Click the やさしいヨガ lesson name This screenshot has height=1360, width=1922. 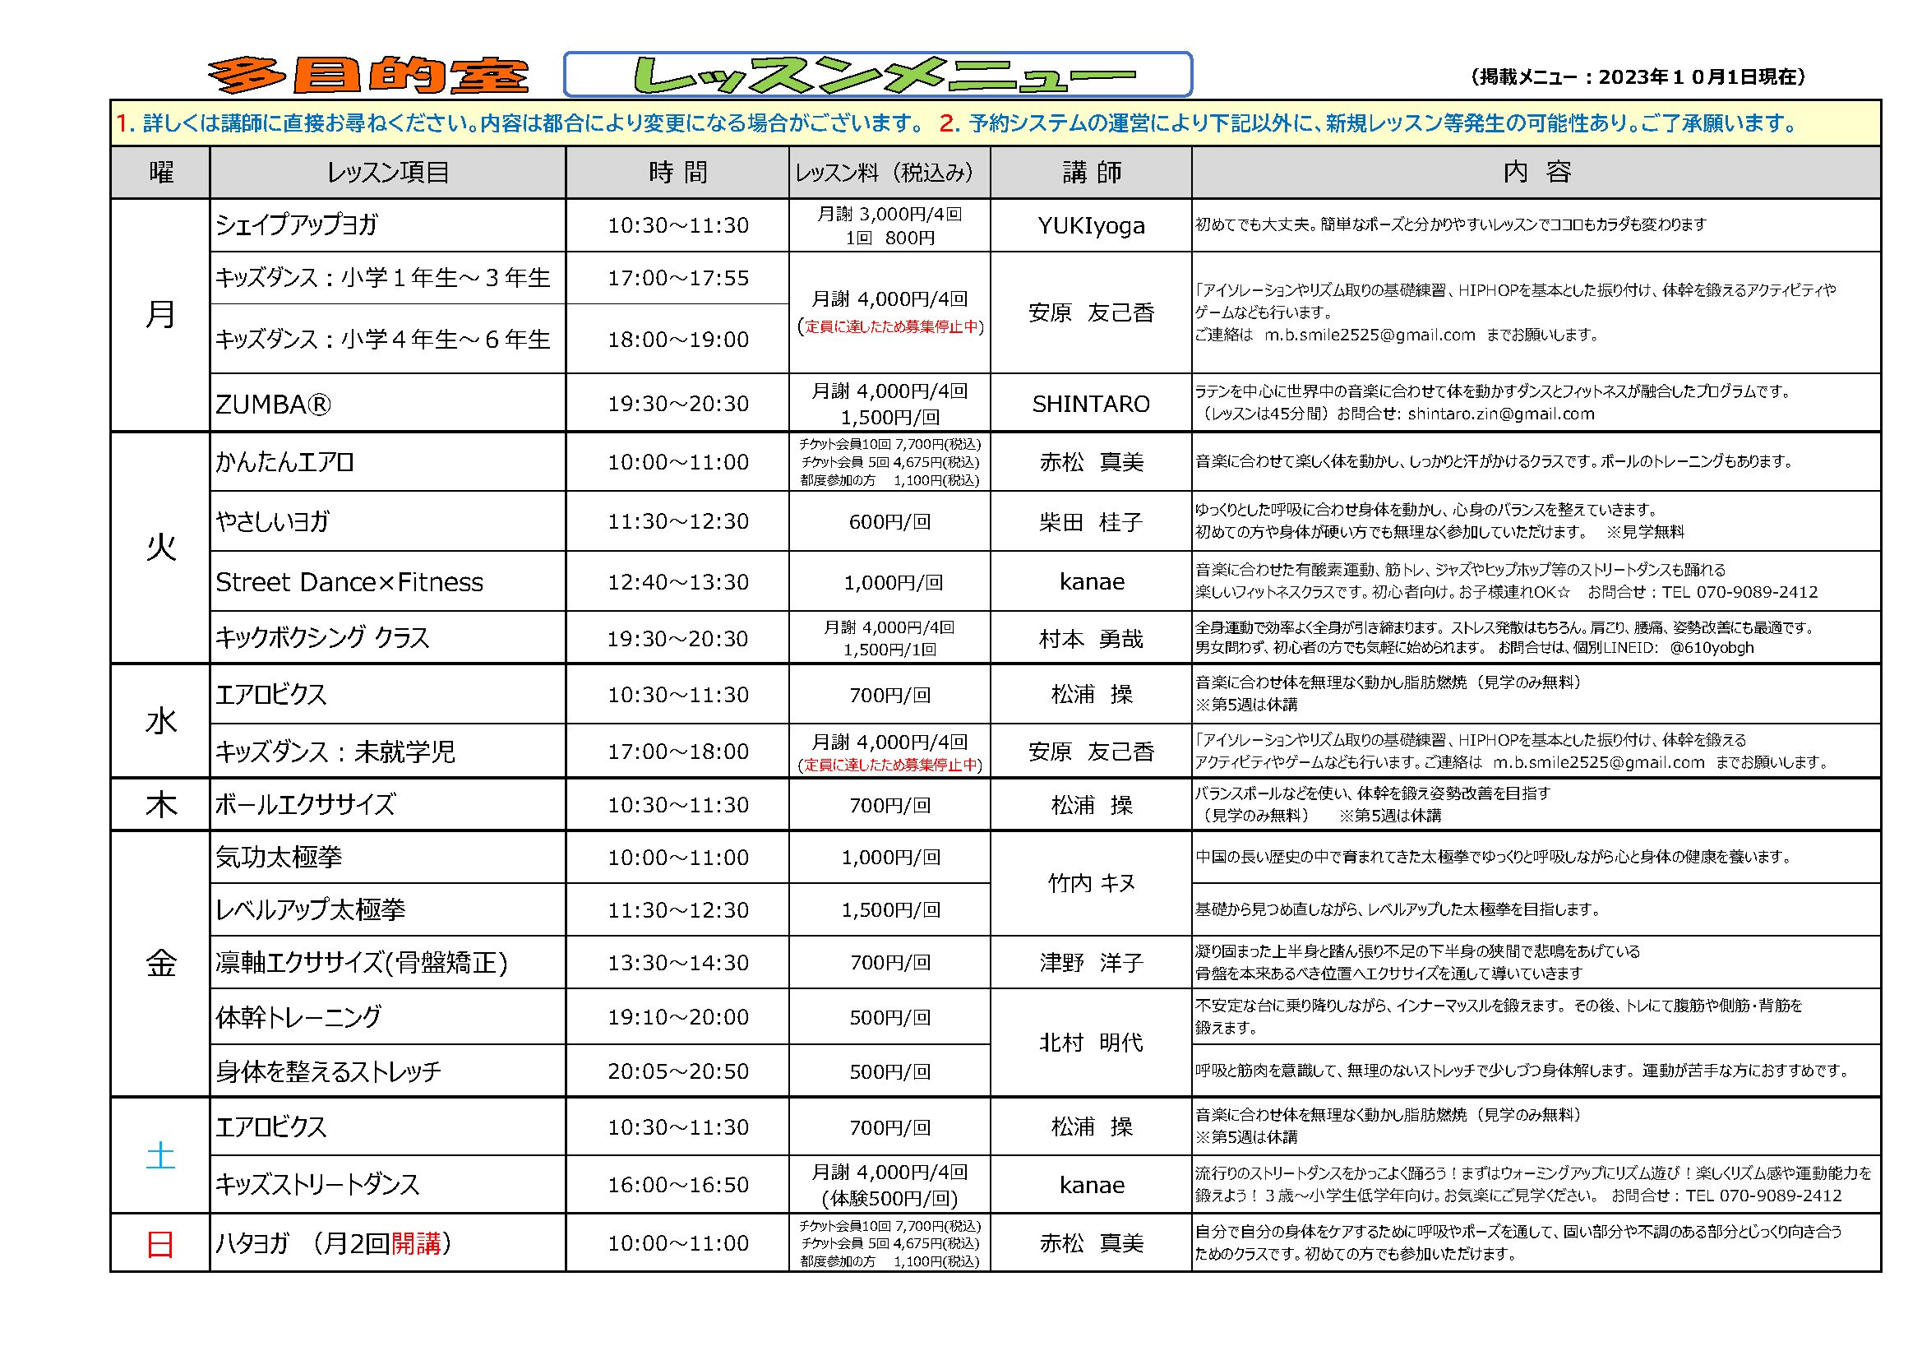[273, 522]
